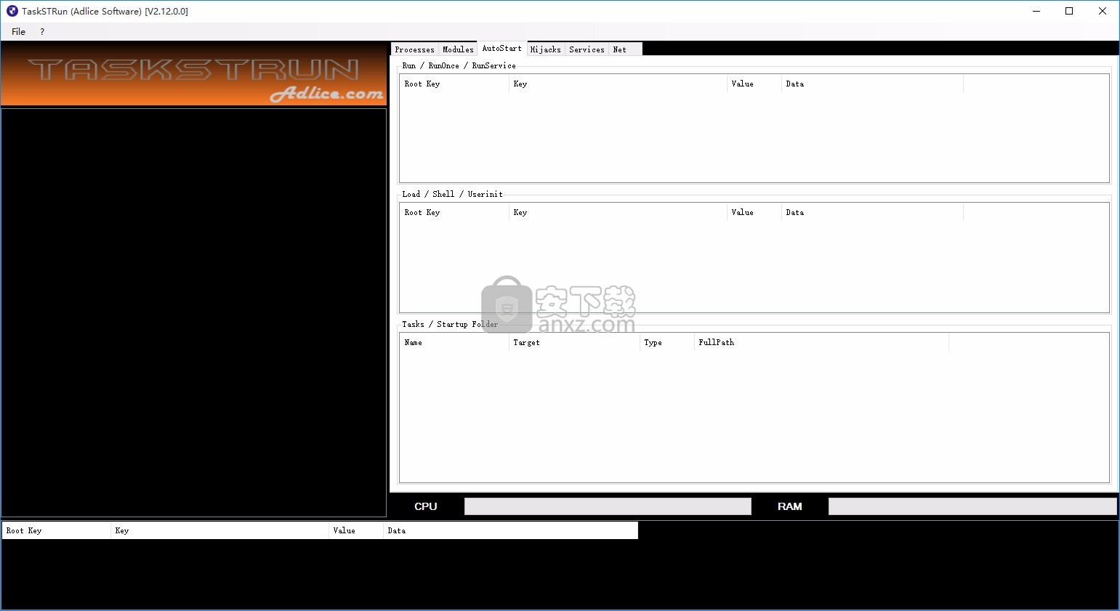Click Data header in bottom panel
This screenshot has width=1120, height=611.
coord(511,530)
